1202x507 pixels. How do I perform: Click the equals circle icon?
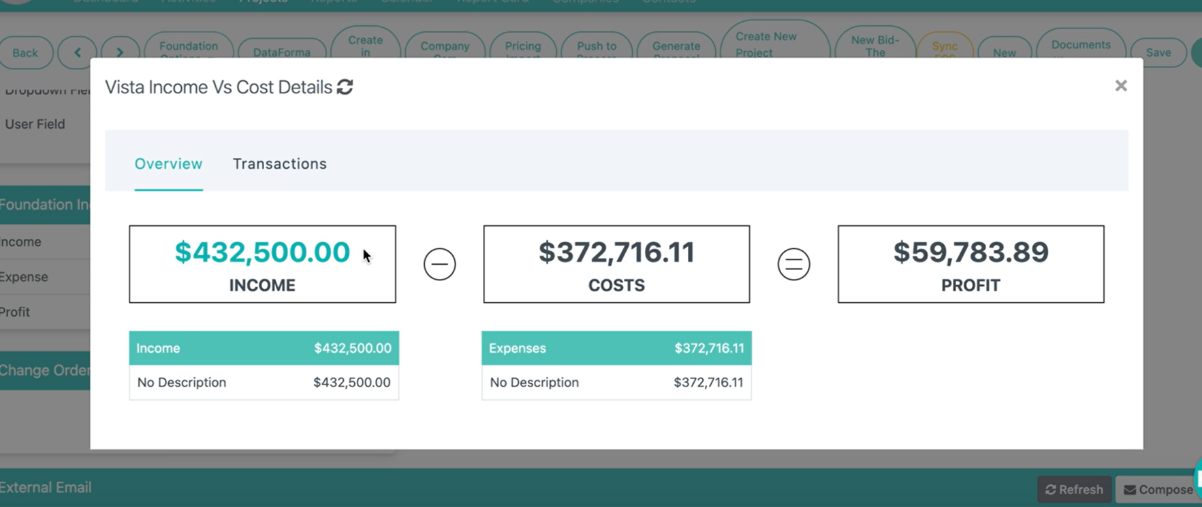[794, 264]
